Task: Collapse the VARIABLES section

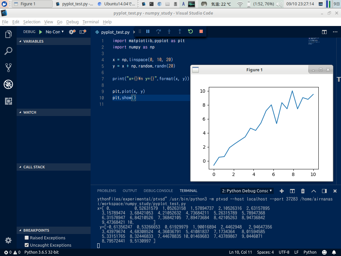Action: (54, 41)
